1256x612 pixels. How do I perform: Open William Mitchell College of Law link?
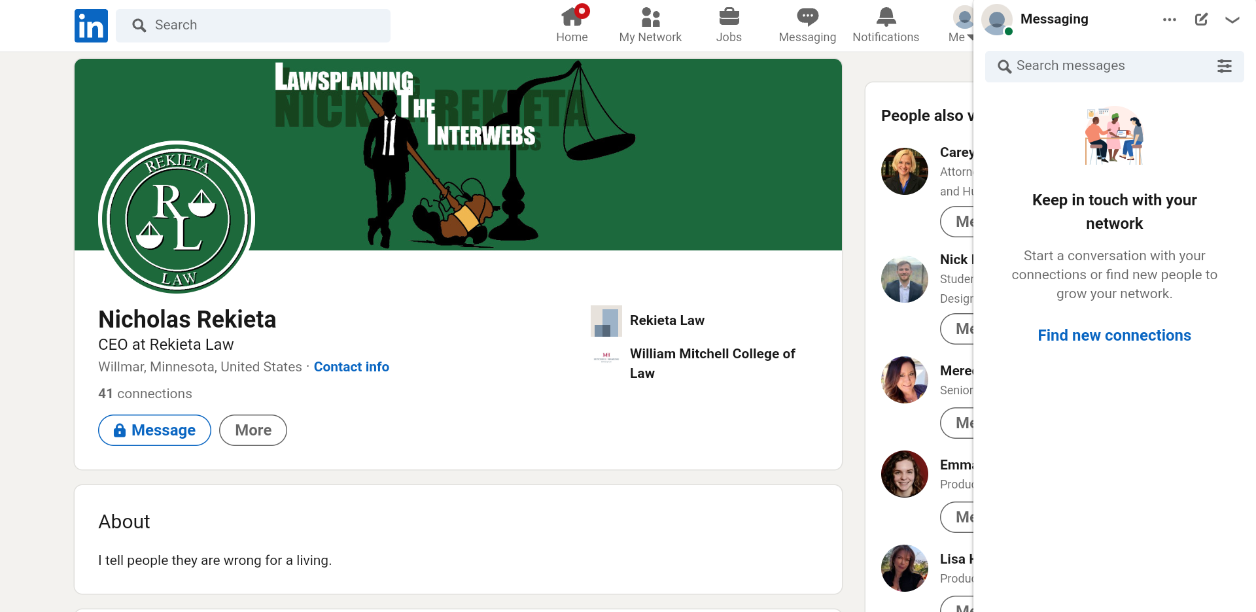(x=712, y=364)
